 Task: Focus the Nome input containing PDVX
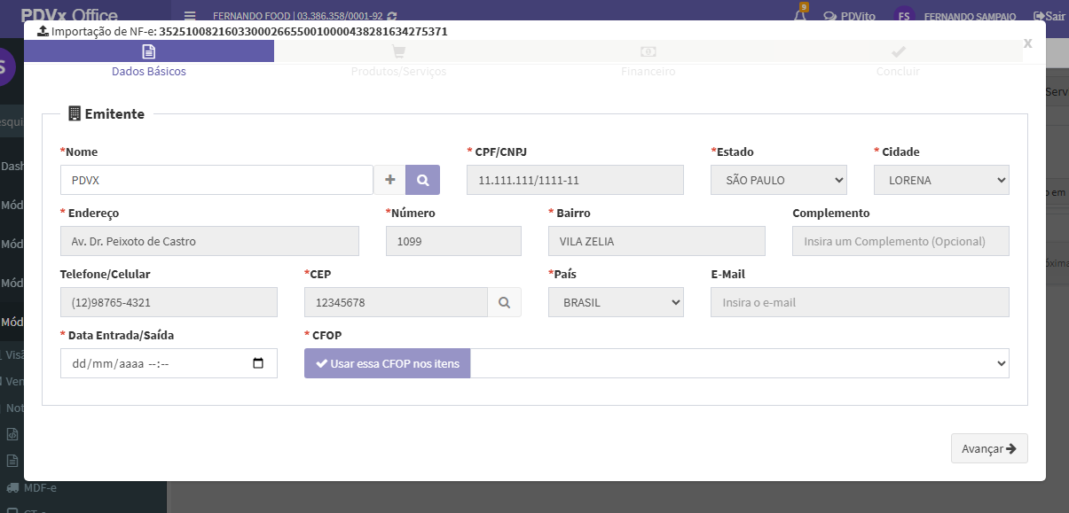coord(216,180)
